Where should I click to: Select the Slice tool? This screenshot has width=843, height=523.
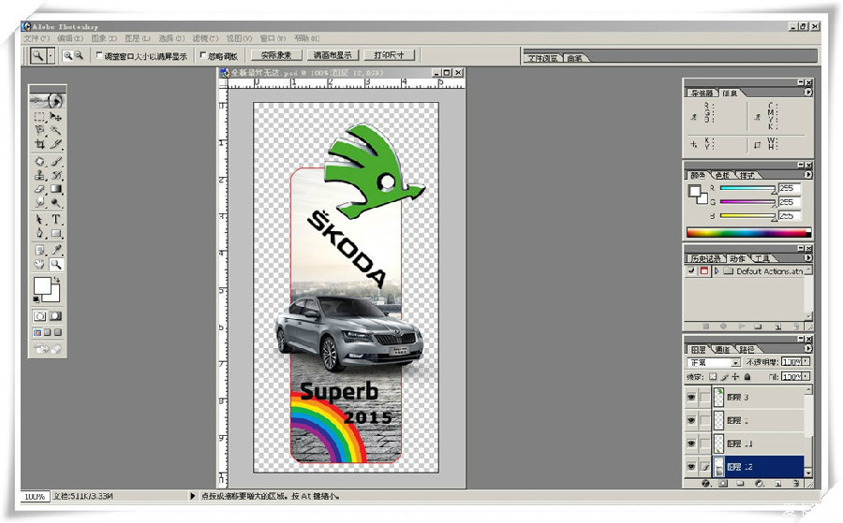click(x=55, y=144)
